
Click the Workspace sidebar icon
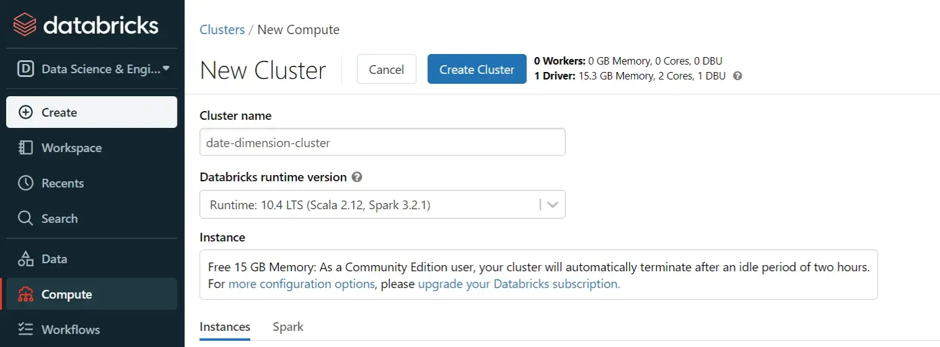[x=25, y=148]
